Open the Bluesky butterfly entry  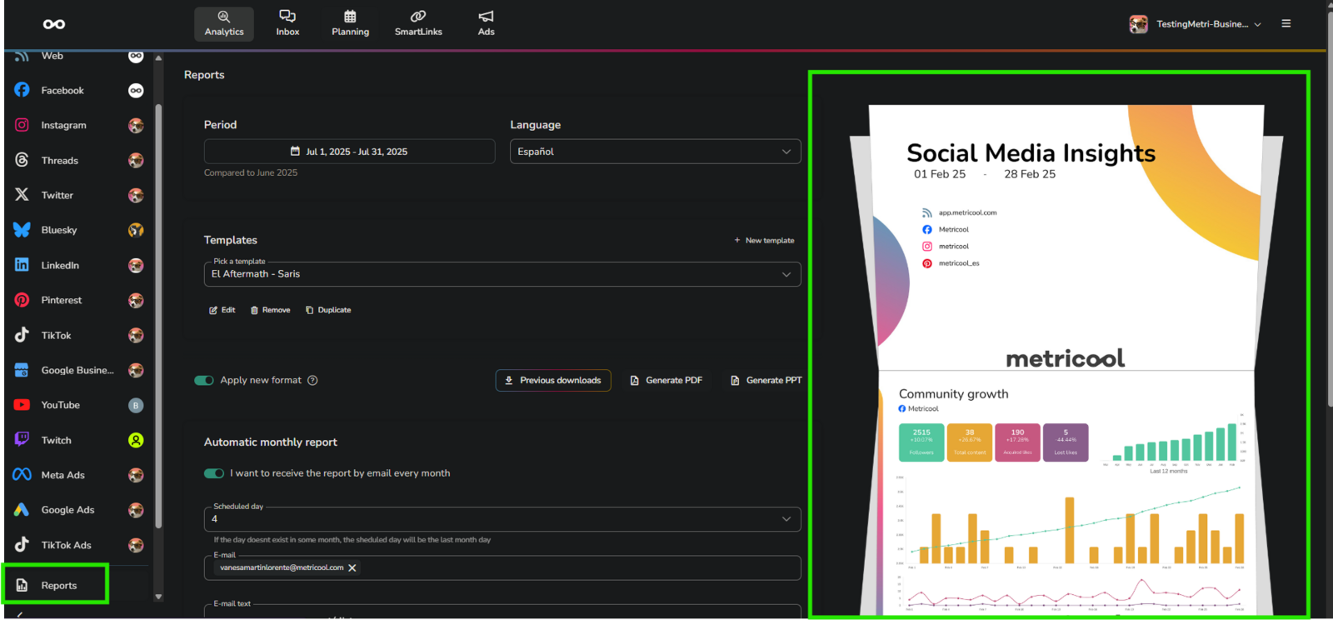click(x=59, y=230)
